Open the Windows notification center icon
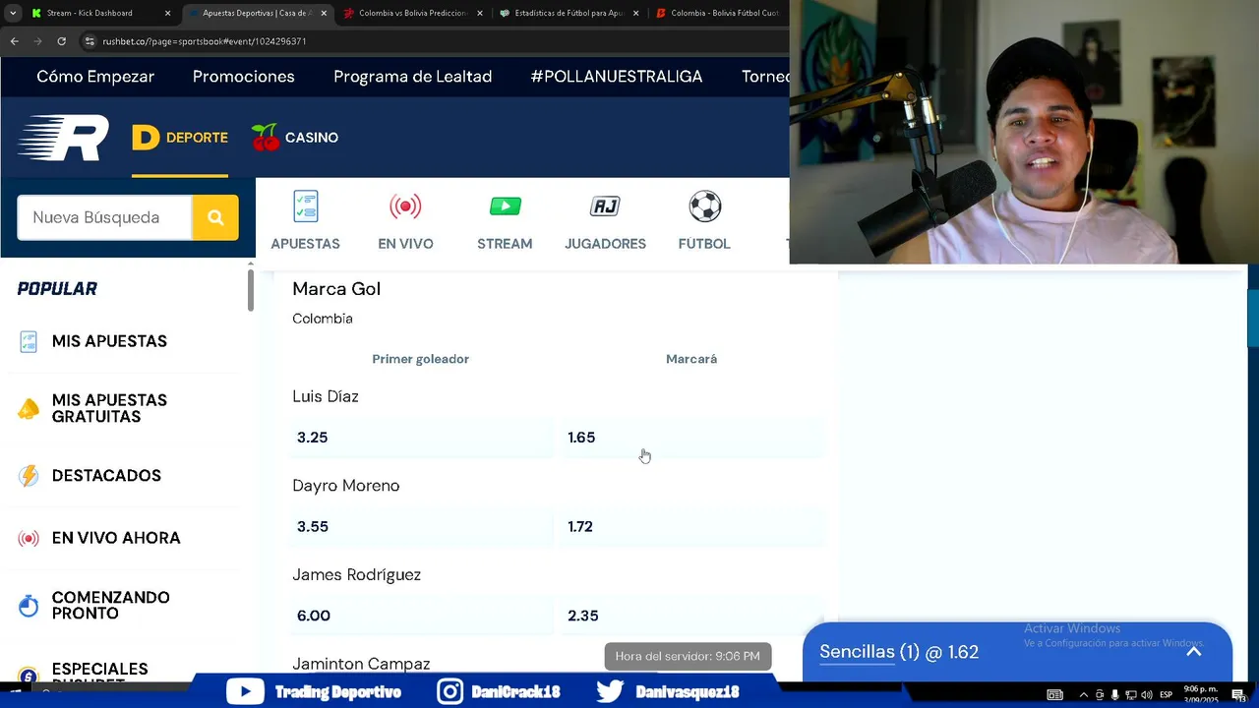 point(1238,695)
